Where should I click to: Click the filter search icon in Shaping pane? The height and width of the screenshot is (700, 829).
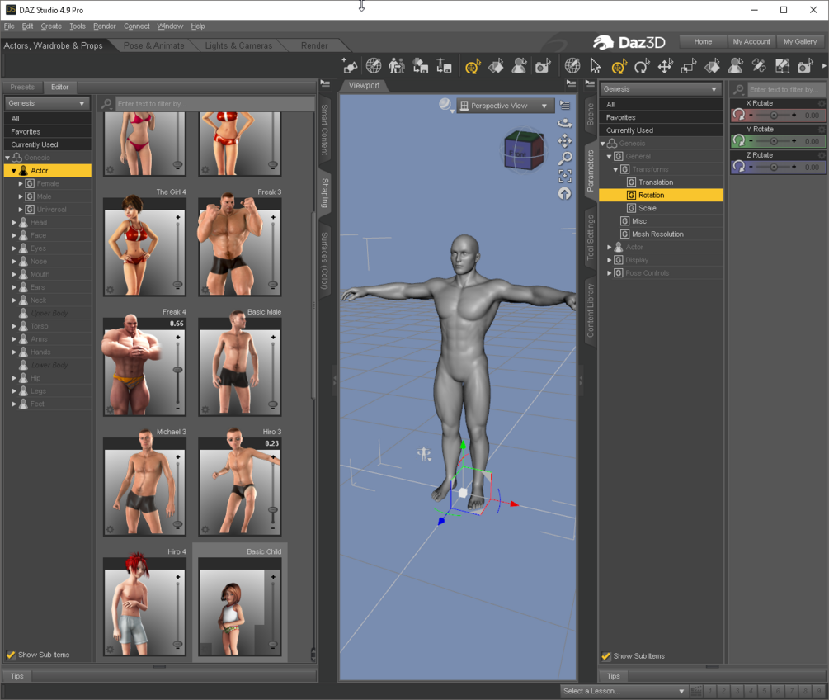point(106,104)
